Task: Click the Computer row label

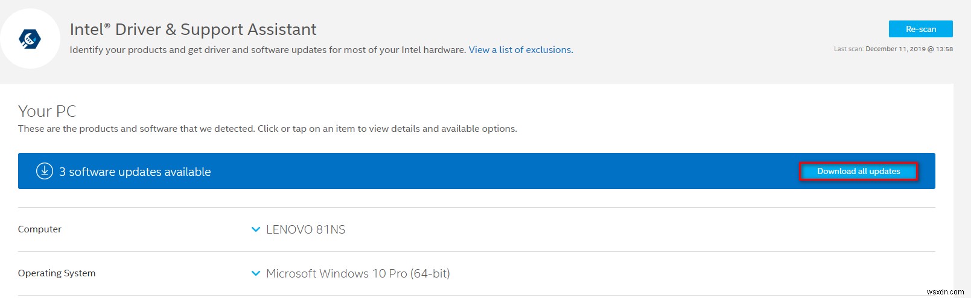Action: point(40,229)
